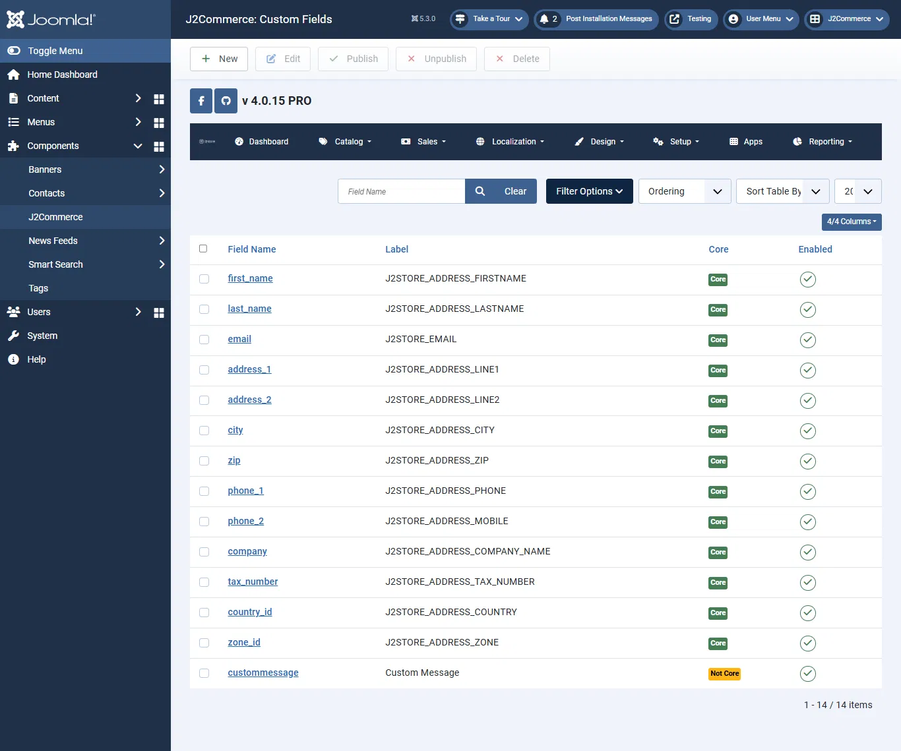Toggle enabled status for phone_2
Image resolution: width=901 pixels, height=751 pixels.
tap(808, 522)
